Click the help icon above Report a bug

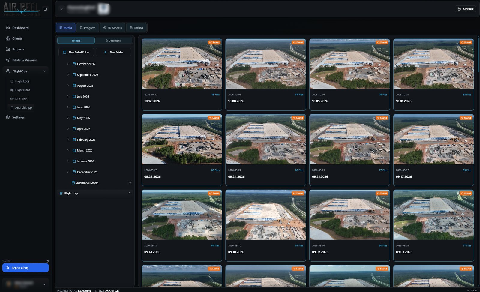[47, 261]
